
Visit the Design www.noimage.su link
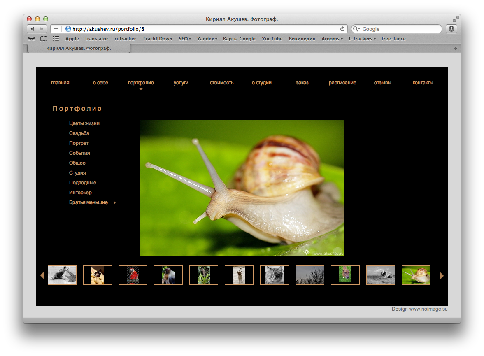tap(419, 309)
